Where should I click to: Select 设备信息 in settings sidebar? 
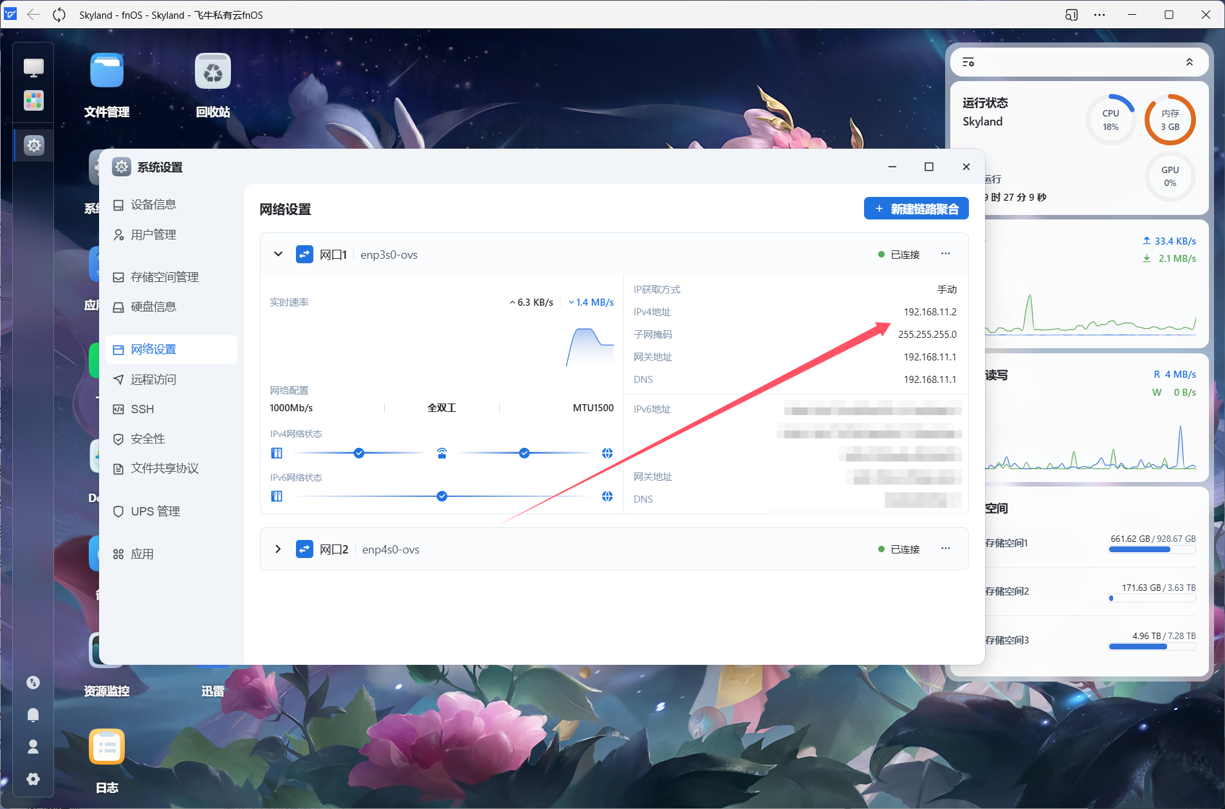153,205
